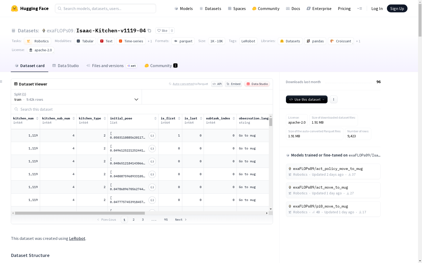
Task: Jump to page 95 of the table
Action: pos(166,220)
